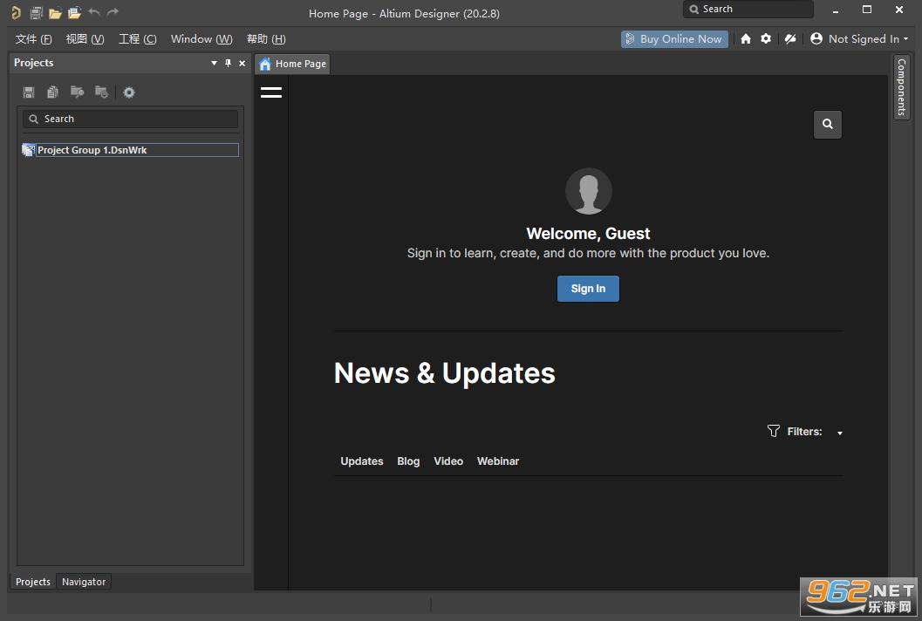Viewport: 922px width, 621px height.
Task: Expand the Projects panel dropdown arrow
Action: pos(214,63)
